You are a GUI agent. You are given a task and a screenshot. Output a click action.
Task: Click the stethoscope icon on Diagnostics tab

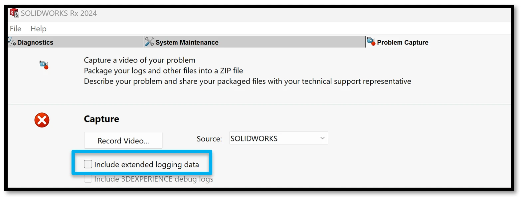coord(12,42)
